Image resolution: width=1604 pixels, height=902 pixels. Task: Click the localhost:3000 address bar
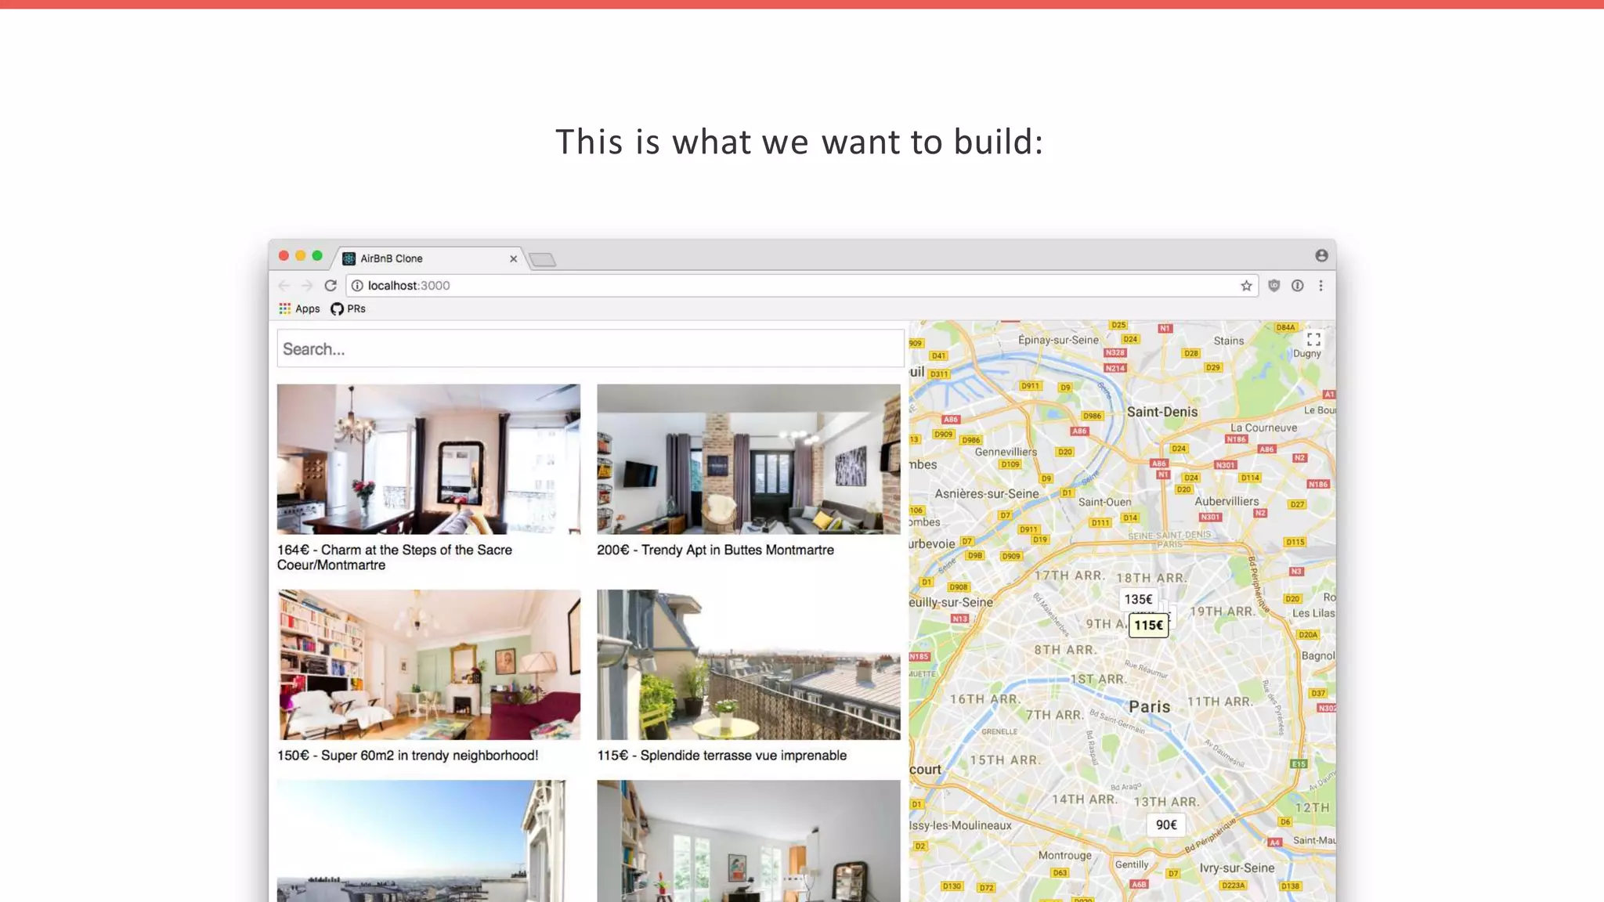pos(783,286)
